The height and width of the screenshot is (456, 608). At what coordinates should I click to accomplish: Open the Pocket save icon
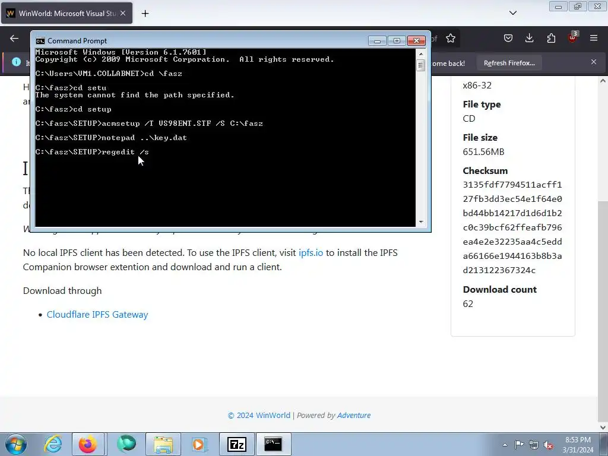[508, 38]
